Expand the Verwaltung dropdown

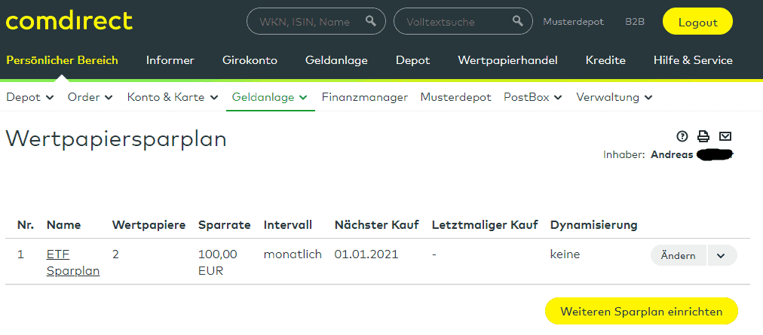(614, 97)
